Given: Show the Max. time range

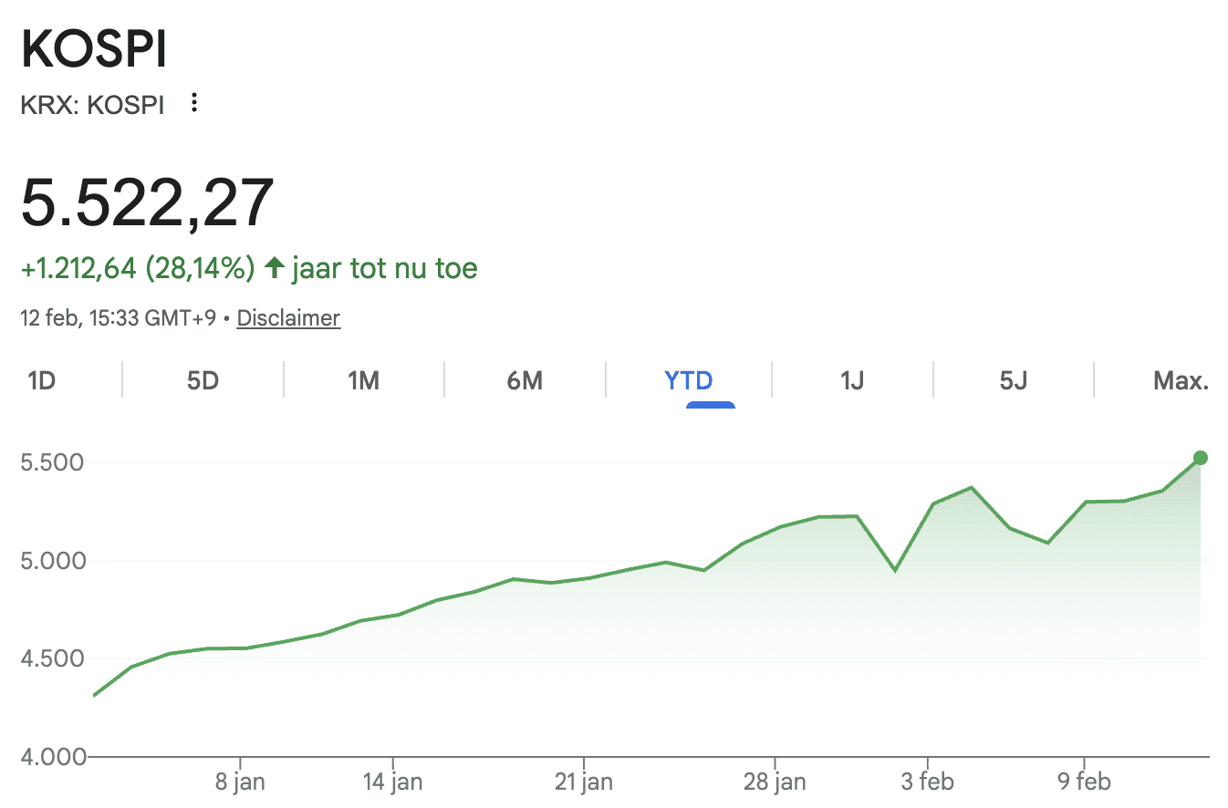Looking at the screenshot, I should [1181, 380].
